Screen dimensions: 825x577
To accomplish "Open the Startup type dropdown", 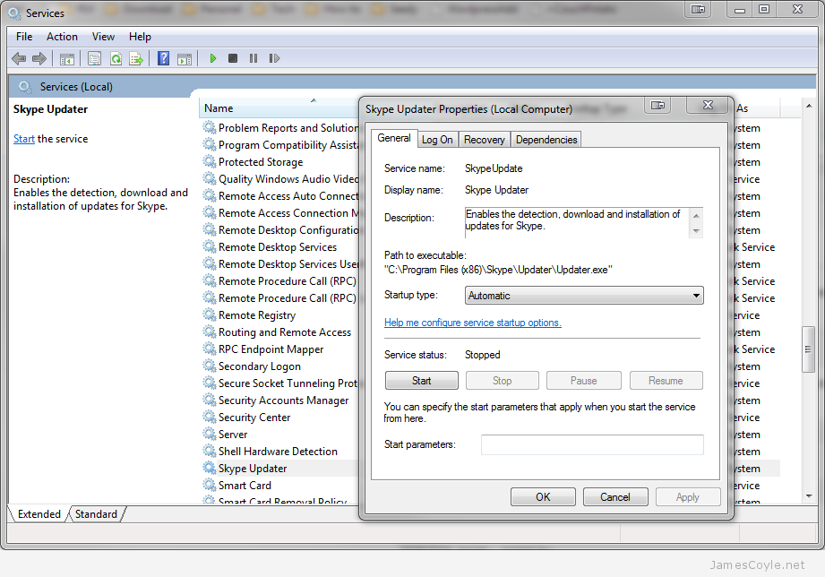I will [x=584, y=296].
